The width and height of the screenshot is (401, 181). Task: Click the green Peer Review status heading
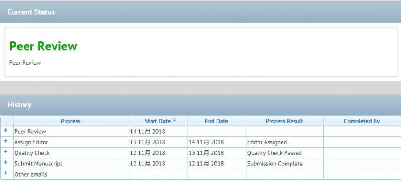pyautogui.click(x=43, y=46)
